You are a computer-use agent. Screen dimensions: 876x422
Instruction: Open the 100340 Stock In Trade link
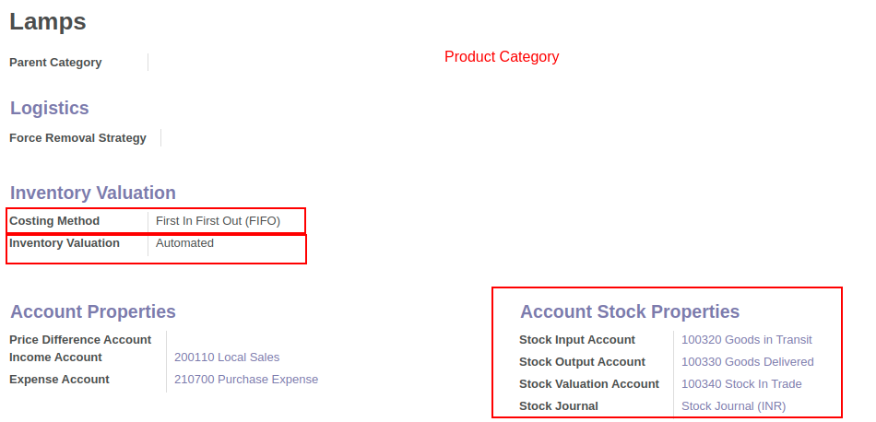click(741, 384)
